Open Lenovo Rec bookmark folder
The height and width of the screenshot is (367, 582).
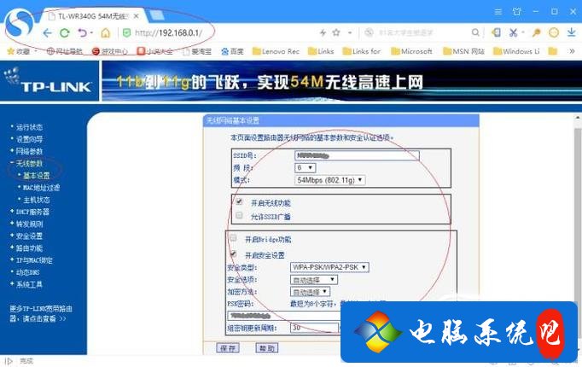pos(276,51)
